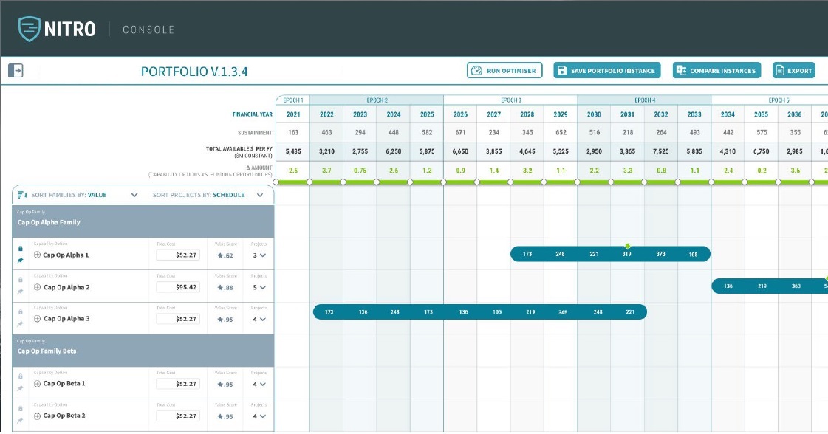The image size is (828, 434).
Task: Expand Cap Op Beta 2 with plus icon
Action: (37, 416)
